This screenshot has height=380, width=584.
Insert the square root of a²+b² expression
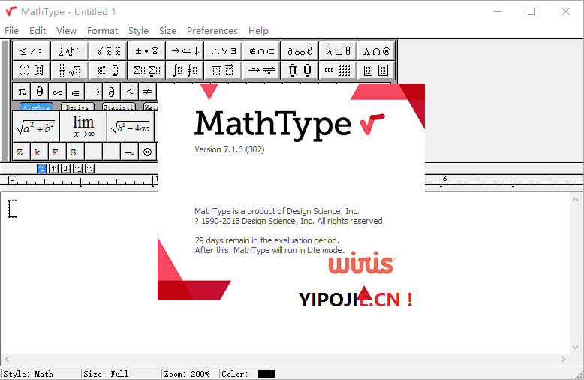36,127
